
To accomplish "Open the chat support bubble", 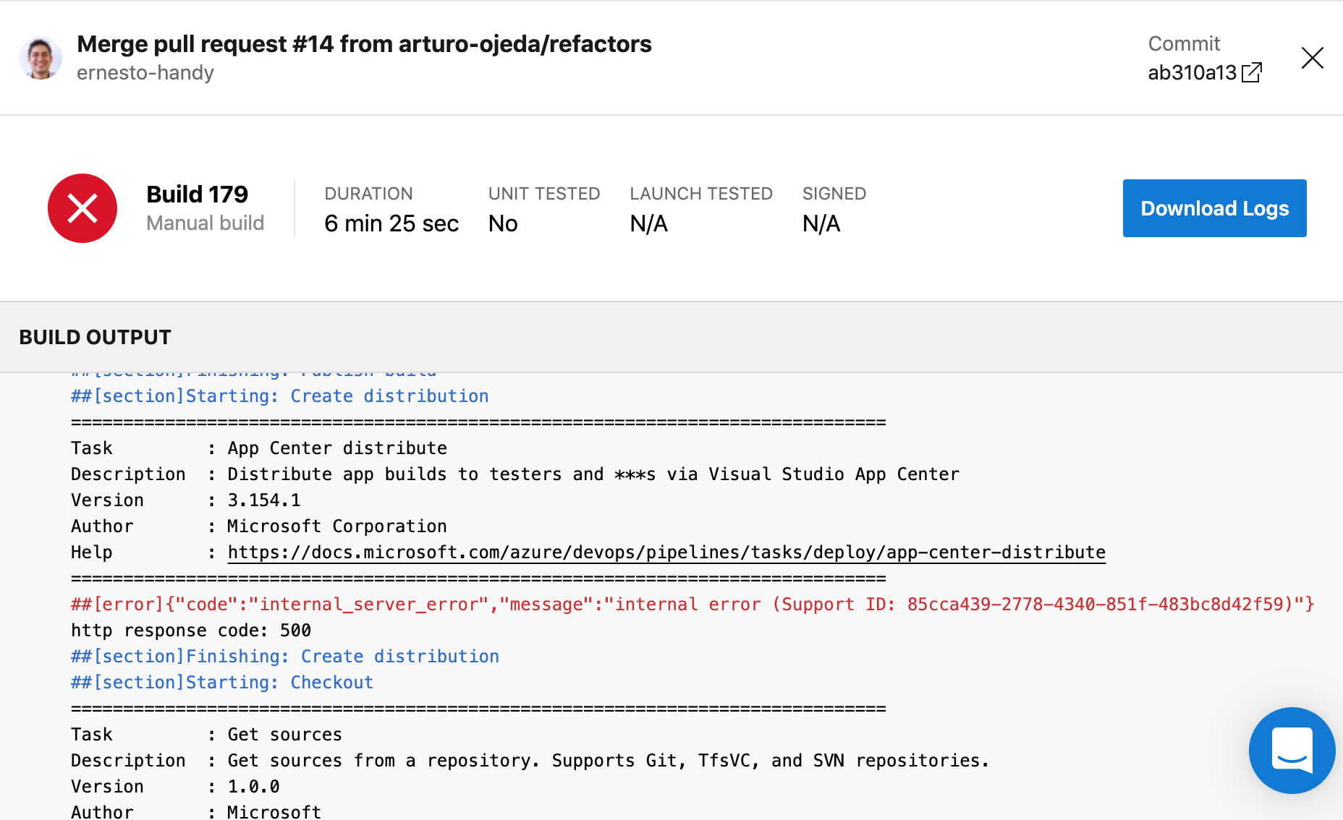I will click(1292, 751).
